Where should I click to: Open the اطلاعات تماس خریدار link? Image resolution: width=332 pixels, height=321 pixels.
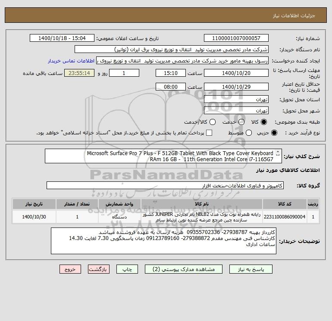pos(71,61)
